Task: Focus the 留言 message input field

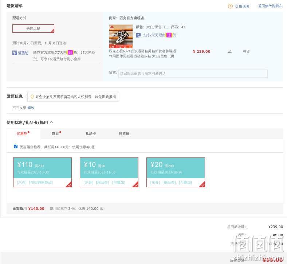Action: tap(193, 73)
